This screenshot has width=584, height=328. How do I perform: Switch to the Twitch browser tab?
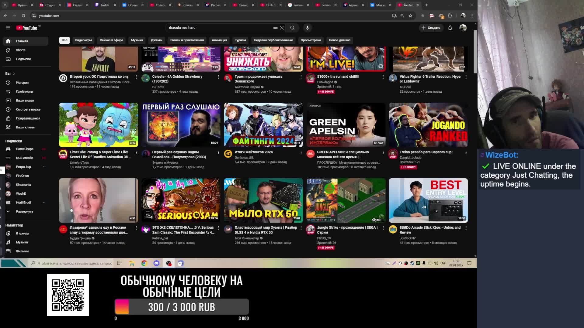(105, 5)
